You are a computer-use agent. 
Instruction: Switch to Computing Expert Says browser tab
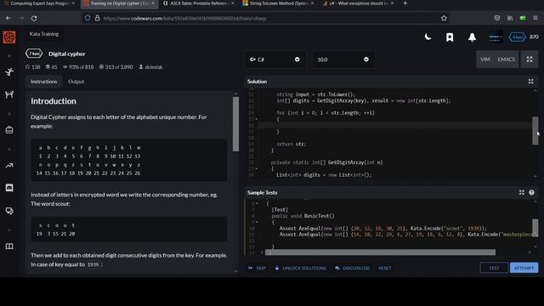pos(39,3)
